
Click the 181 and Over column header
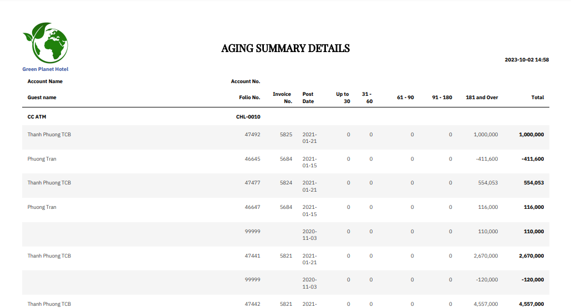coord(482,97)
